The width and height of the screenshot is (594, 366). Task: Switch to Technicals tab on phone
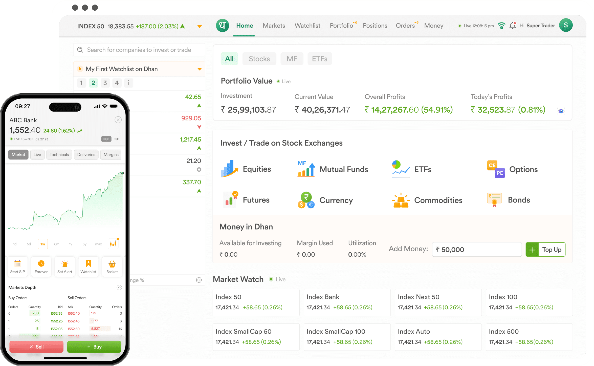click(x=59, y=154)
